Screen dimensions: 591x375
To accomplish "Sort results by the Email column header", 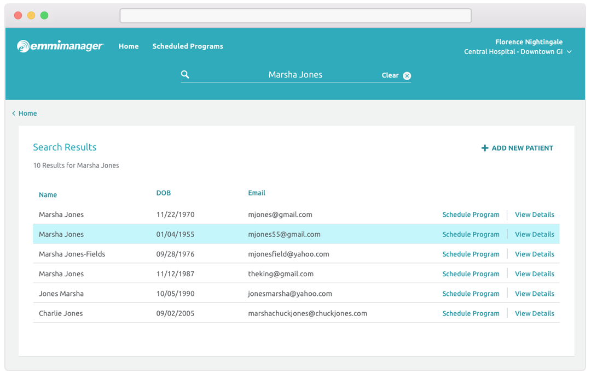I will [x=257, y=193].
